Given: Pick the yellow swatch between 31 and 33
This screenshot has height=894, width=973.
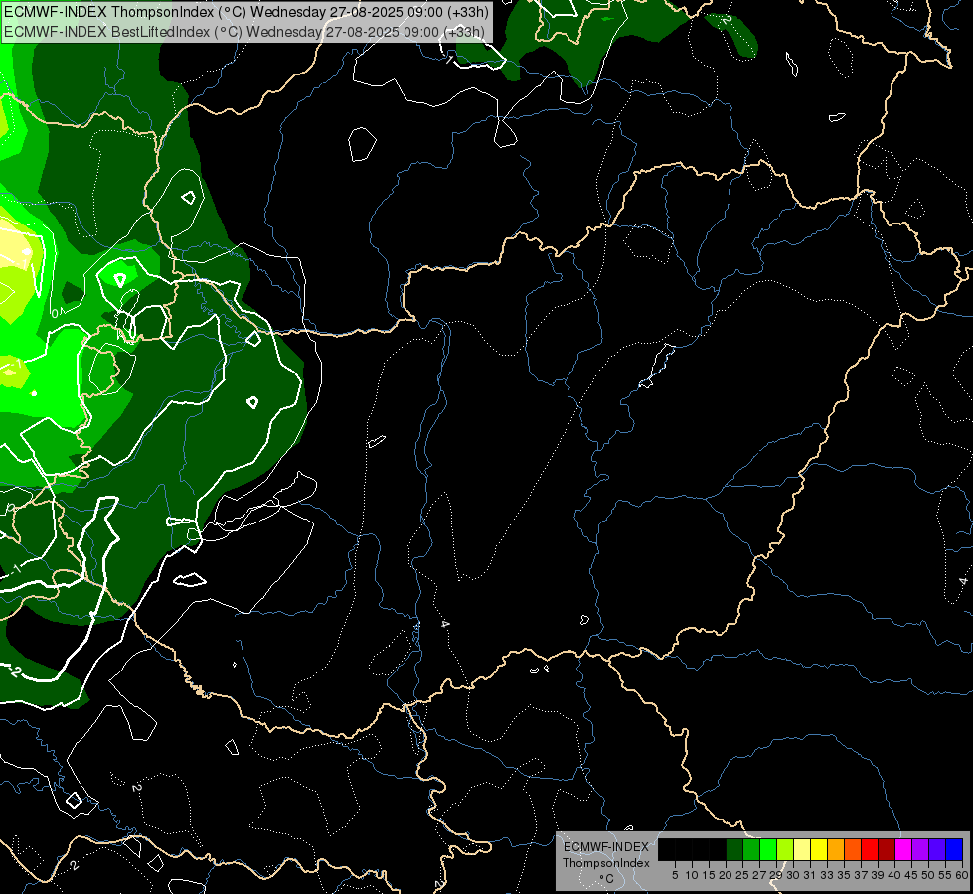Looking at the screenshot, I should point(819,849).
